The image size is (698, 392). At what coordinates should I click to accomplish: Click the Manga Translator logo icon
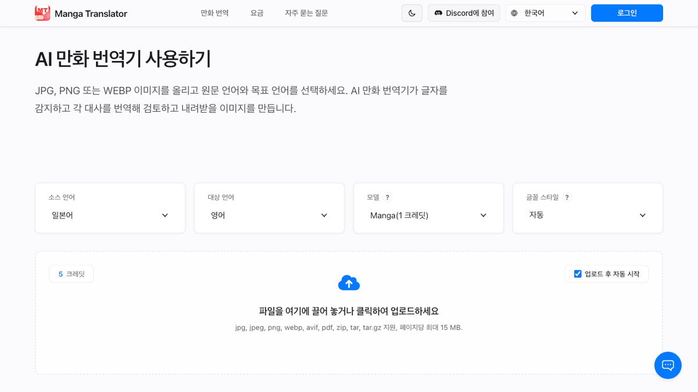pos(42,13)
